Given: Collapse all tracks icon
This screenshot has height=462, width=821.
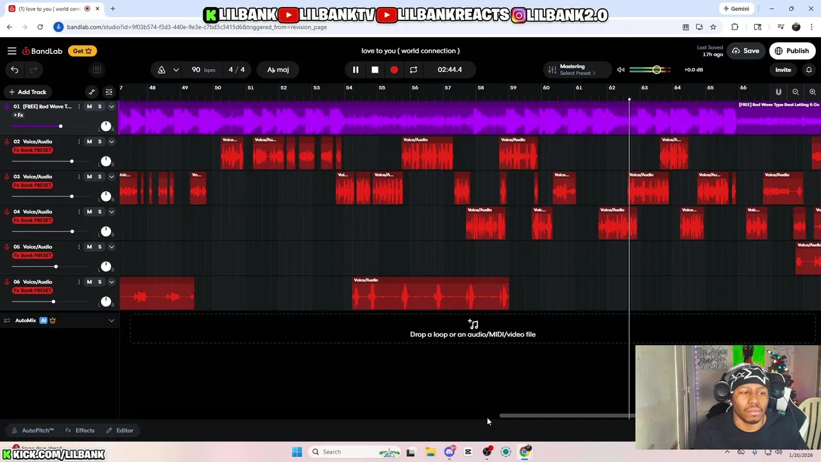Looking at the screenshot, I should pyautogui.click(x=109, y=92).
